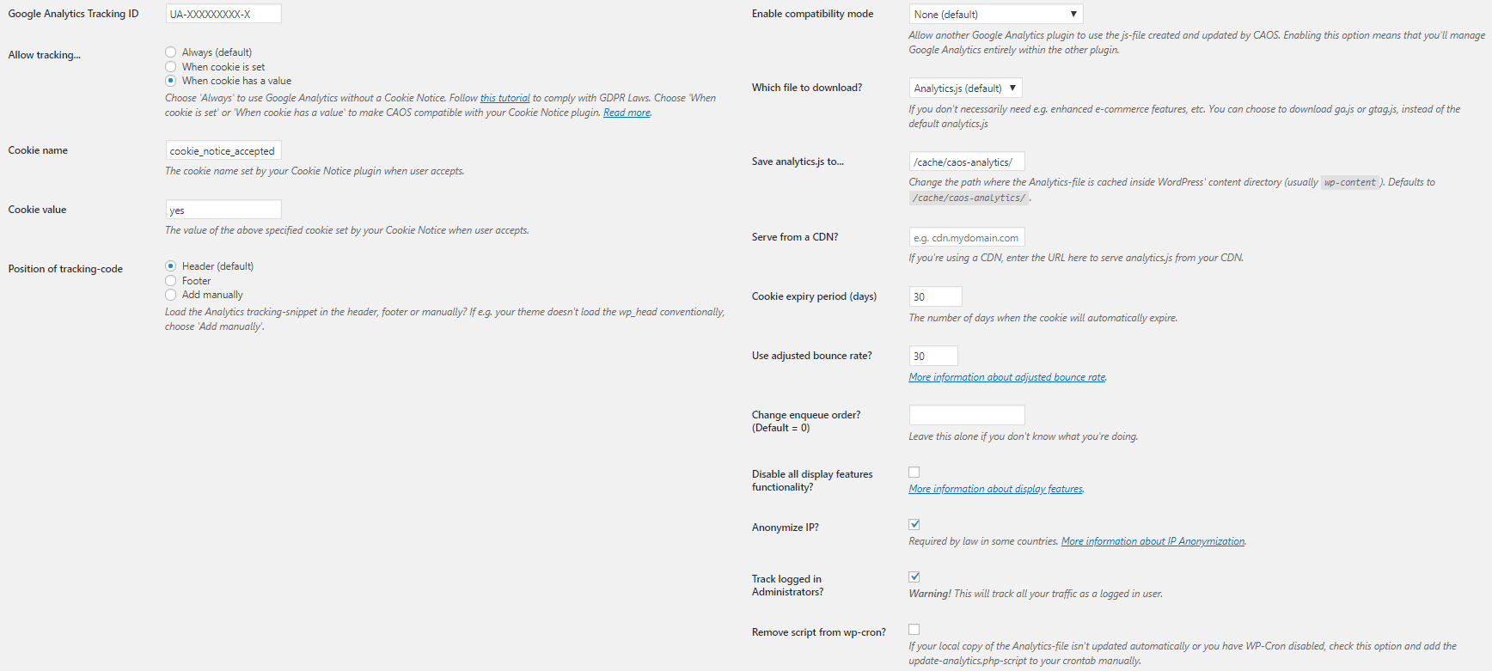Enable 'Disable all display features' checkbox
Screen dimensions: 1492x671
(x=914, y=473)
